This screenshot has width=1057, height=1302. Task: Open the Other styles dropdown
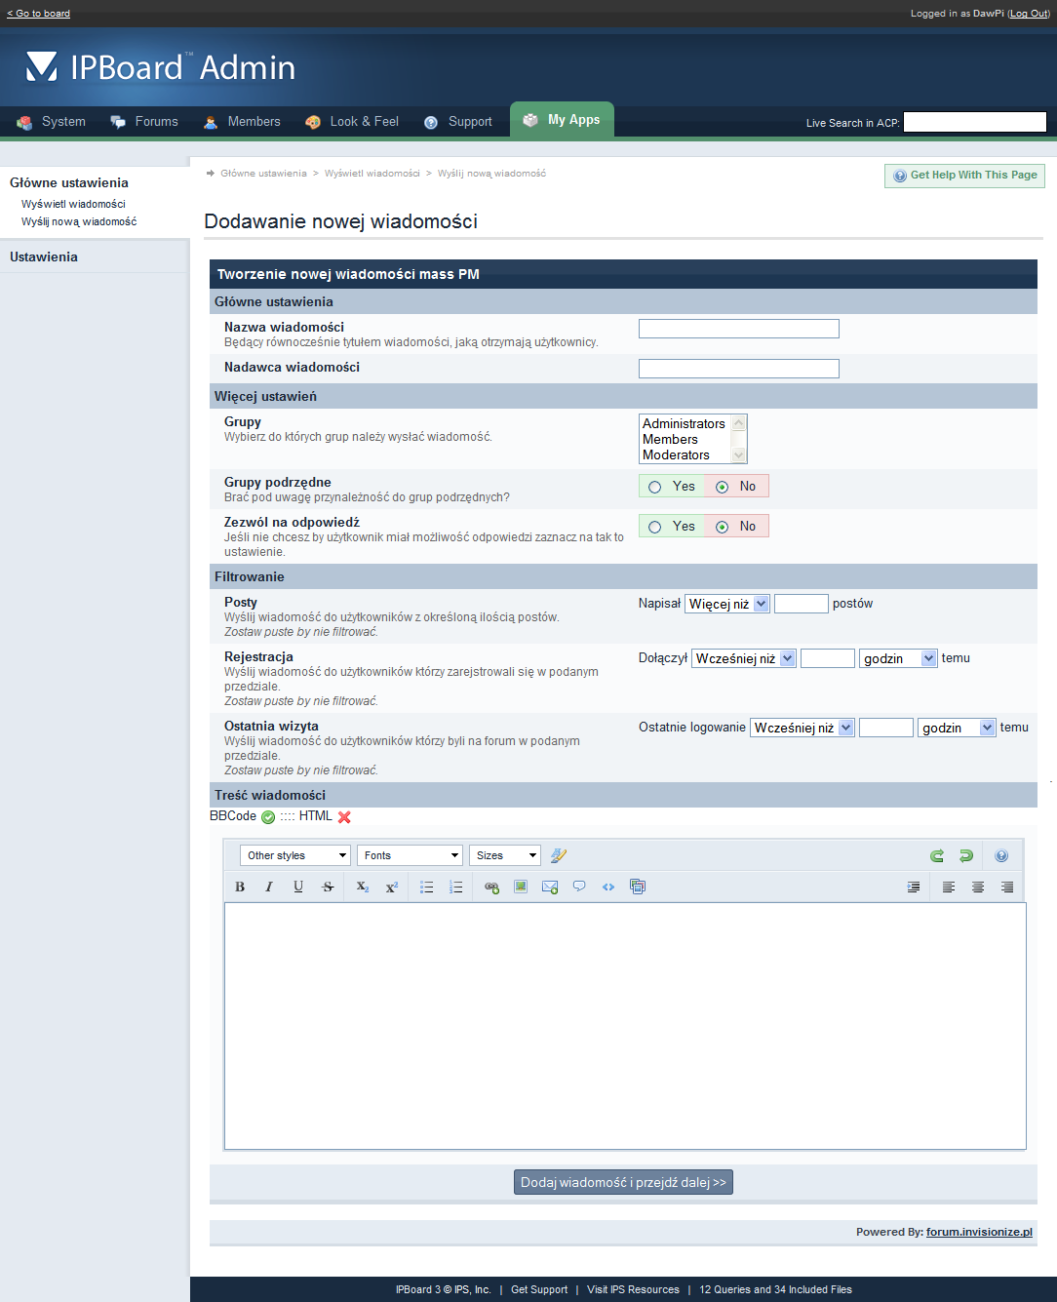[x=296, y=855]
